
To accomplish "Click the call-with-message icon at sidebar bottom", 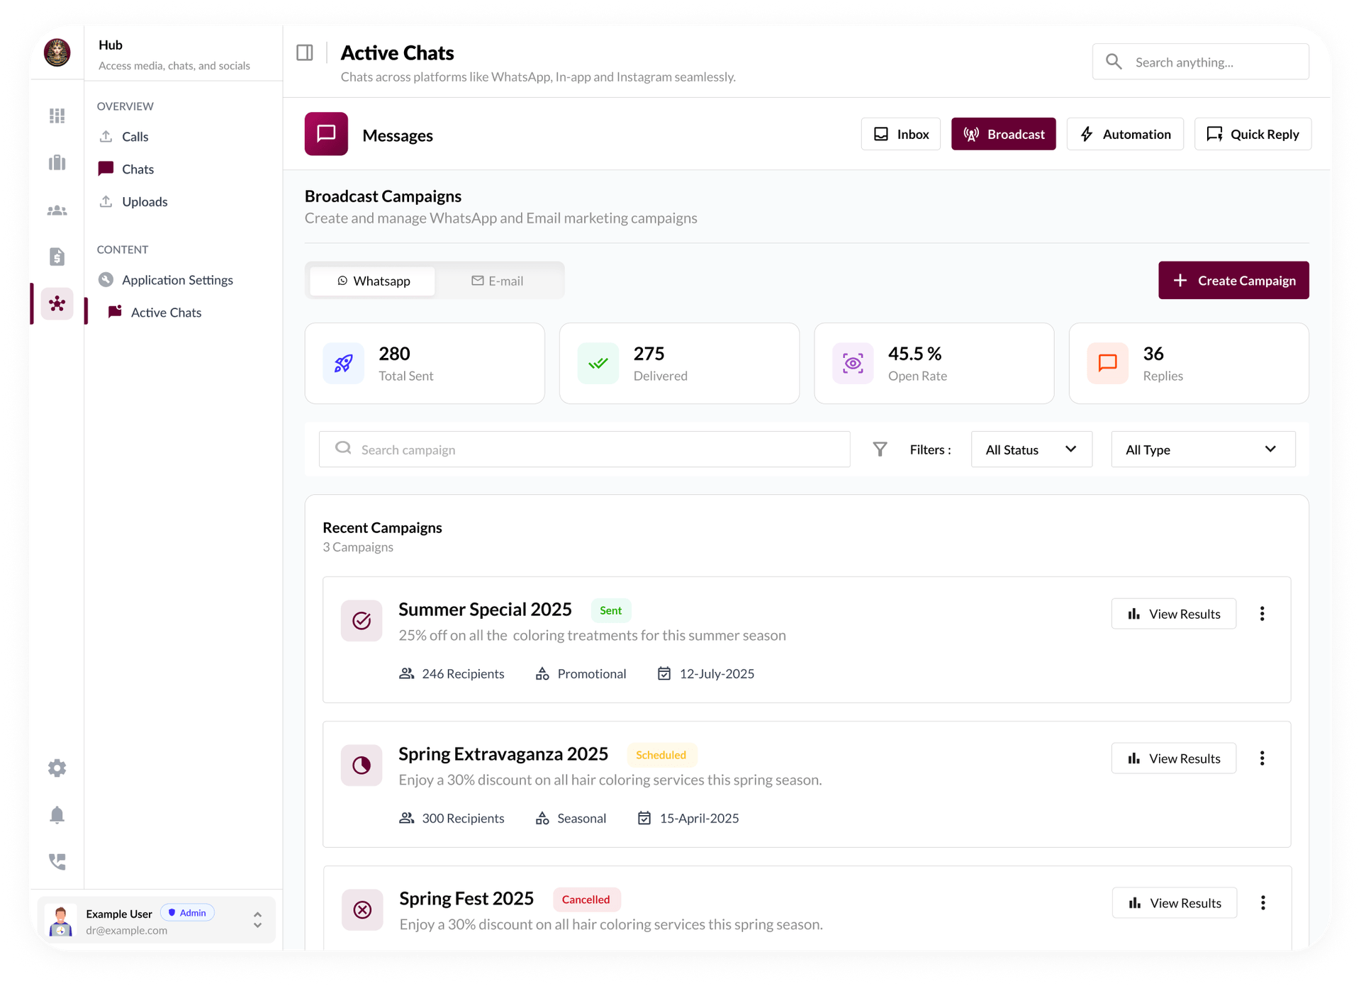I will [57, 861].
